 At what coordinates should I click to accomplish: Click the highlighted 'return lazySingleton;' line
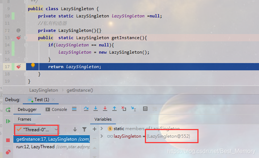pos(142,67)
